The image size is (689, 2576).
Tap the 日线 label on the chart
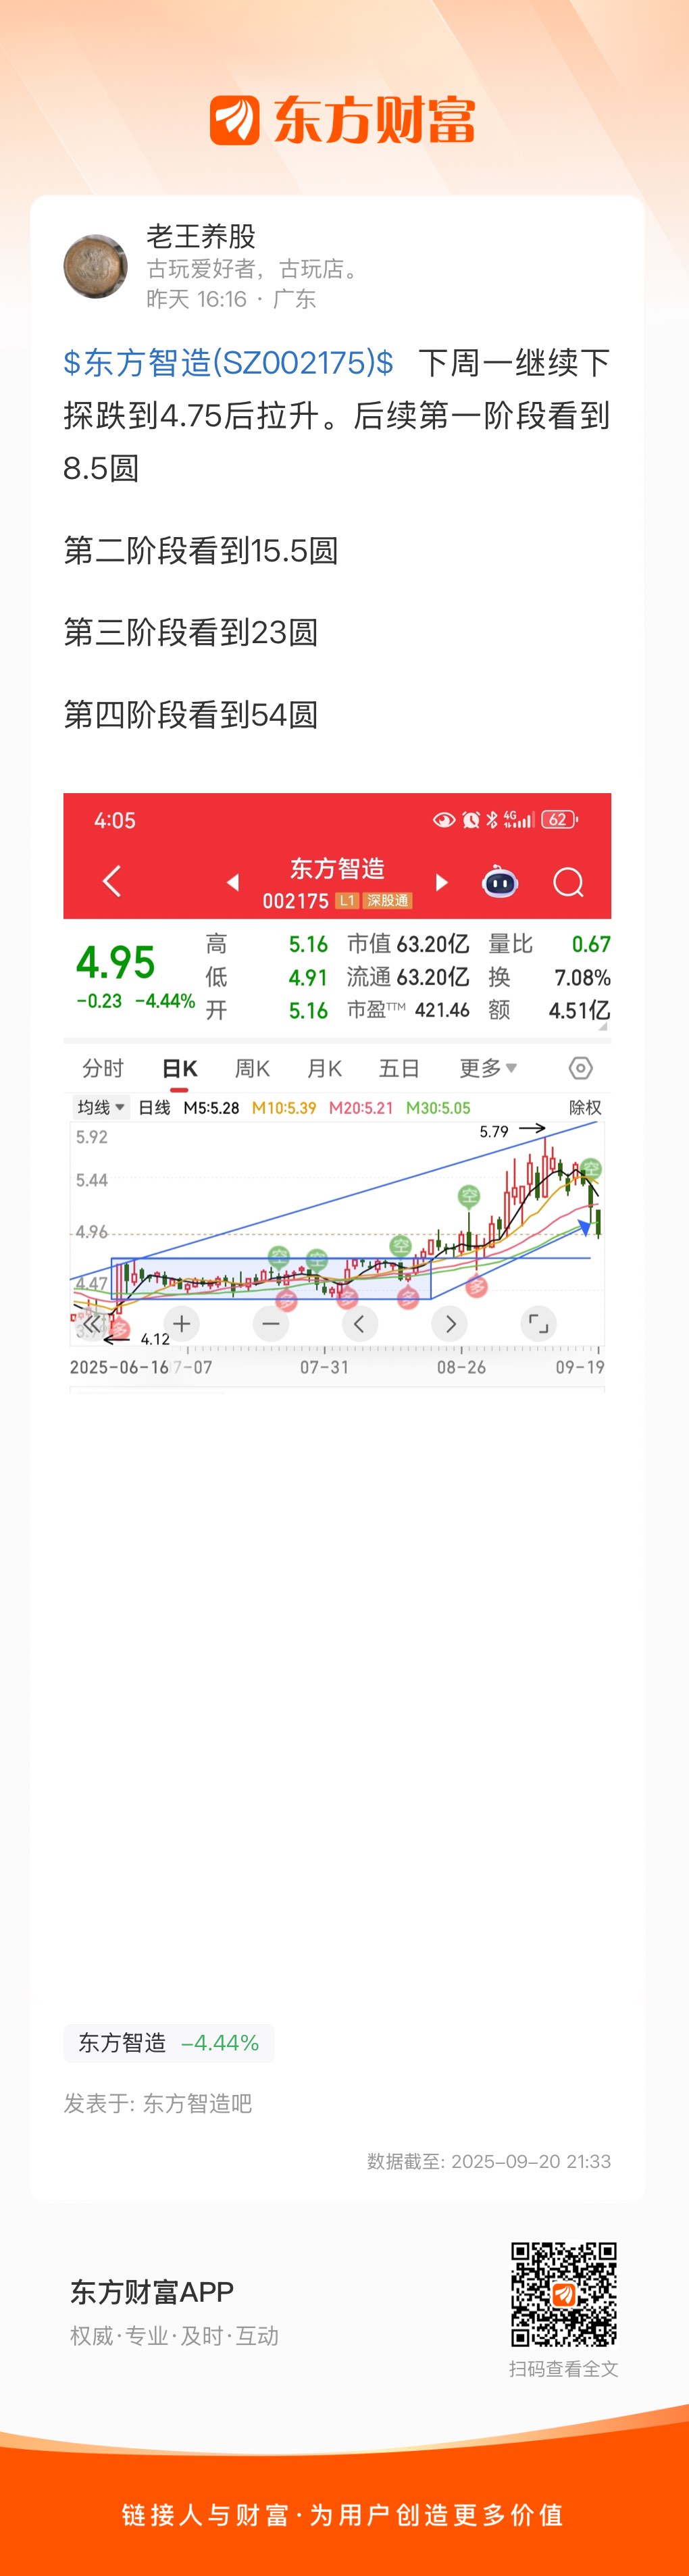(154, 1107)
